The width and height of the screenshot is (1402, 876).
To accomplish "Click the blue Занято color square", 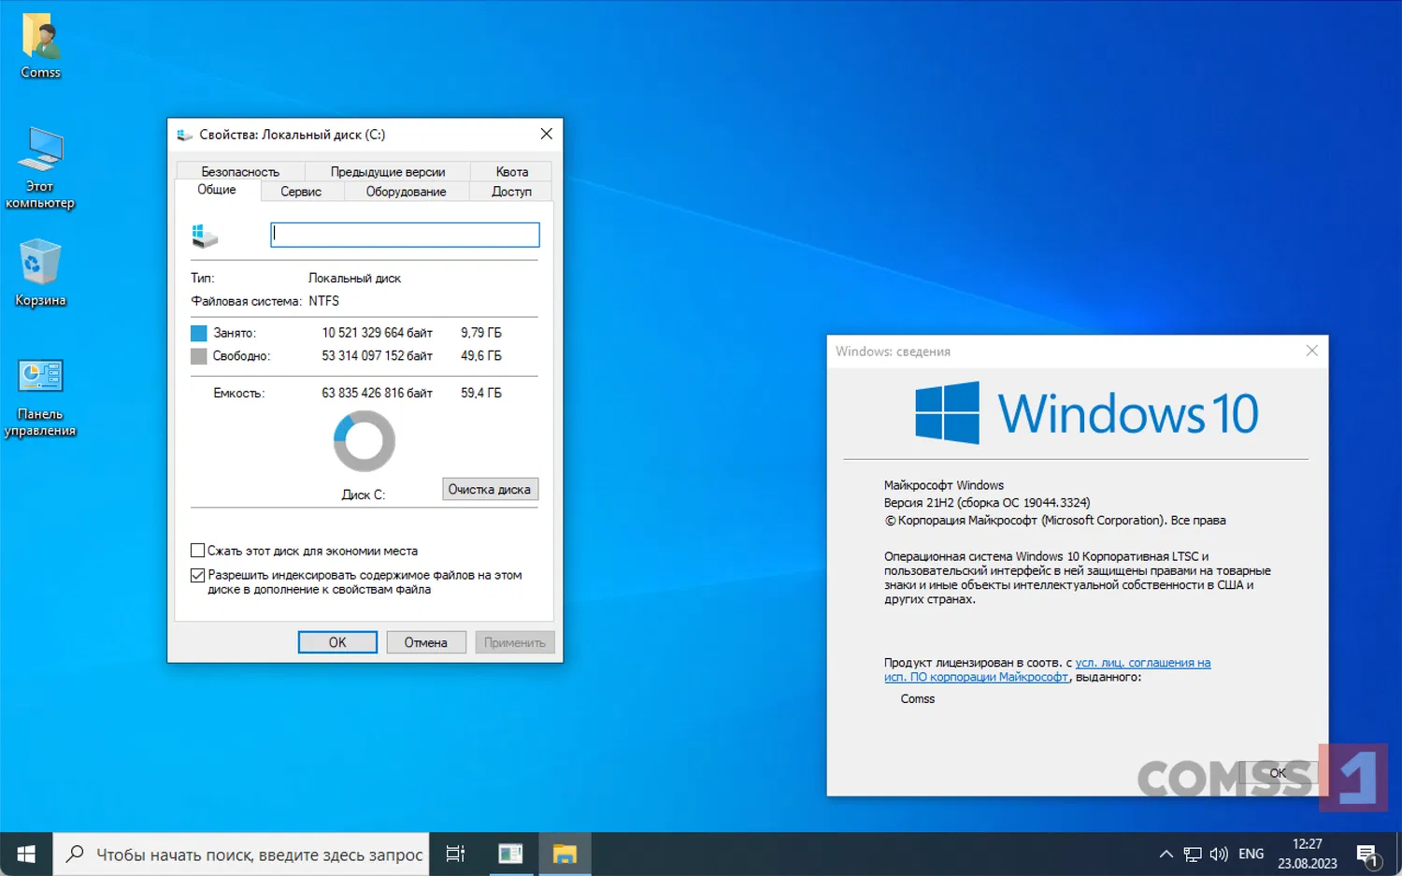I will (x=198, y=333).
